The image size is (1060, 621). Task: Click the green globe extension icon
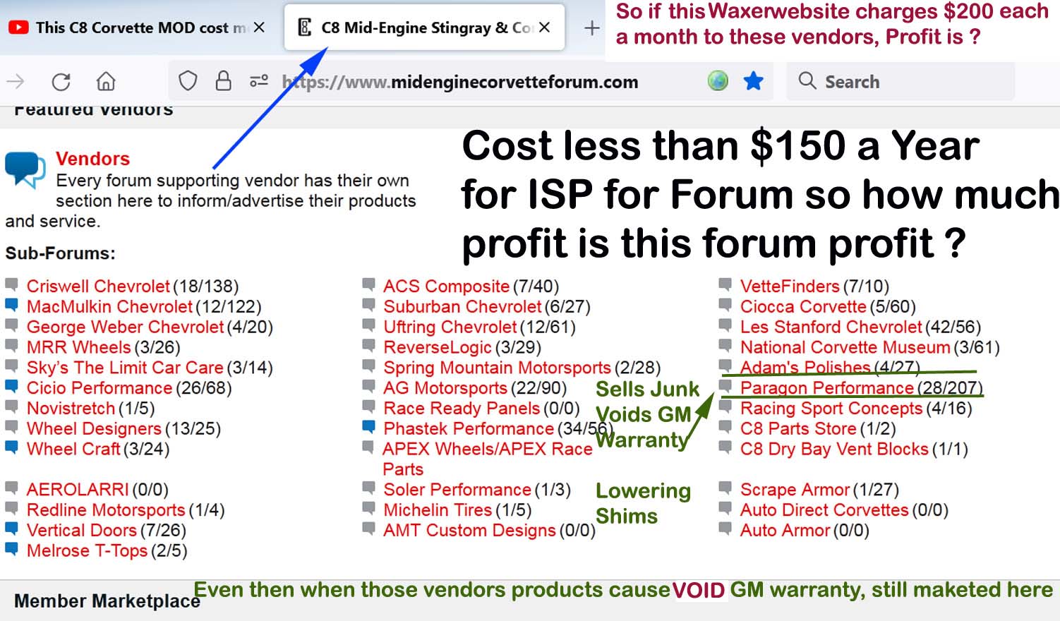(x=718, y=81)
